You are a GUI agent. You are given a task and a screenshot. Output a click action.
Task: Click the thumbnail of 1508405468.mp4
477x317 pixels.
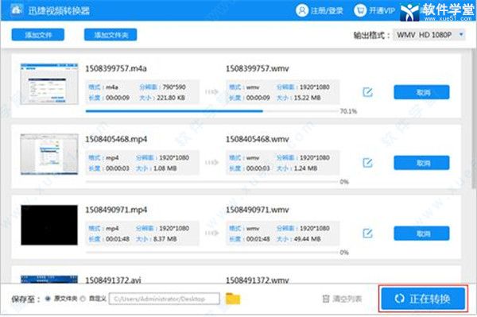(49, 154)
